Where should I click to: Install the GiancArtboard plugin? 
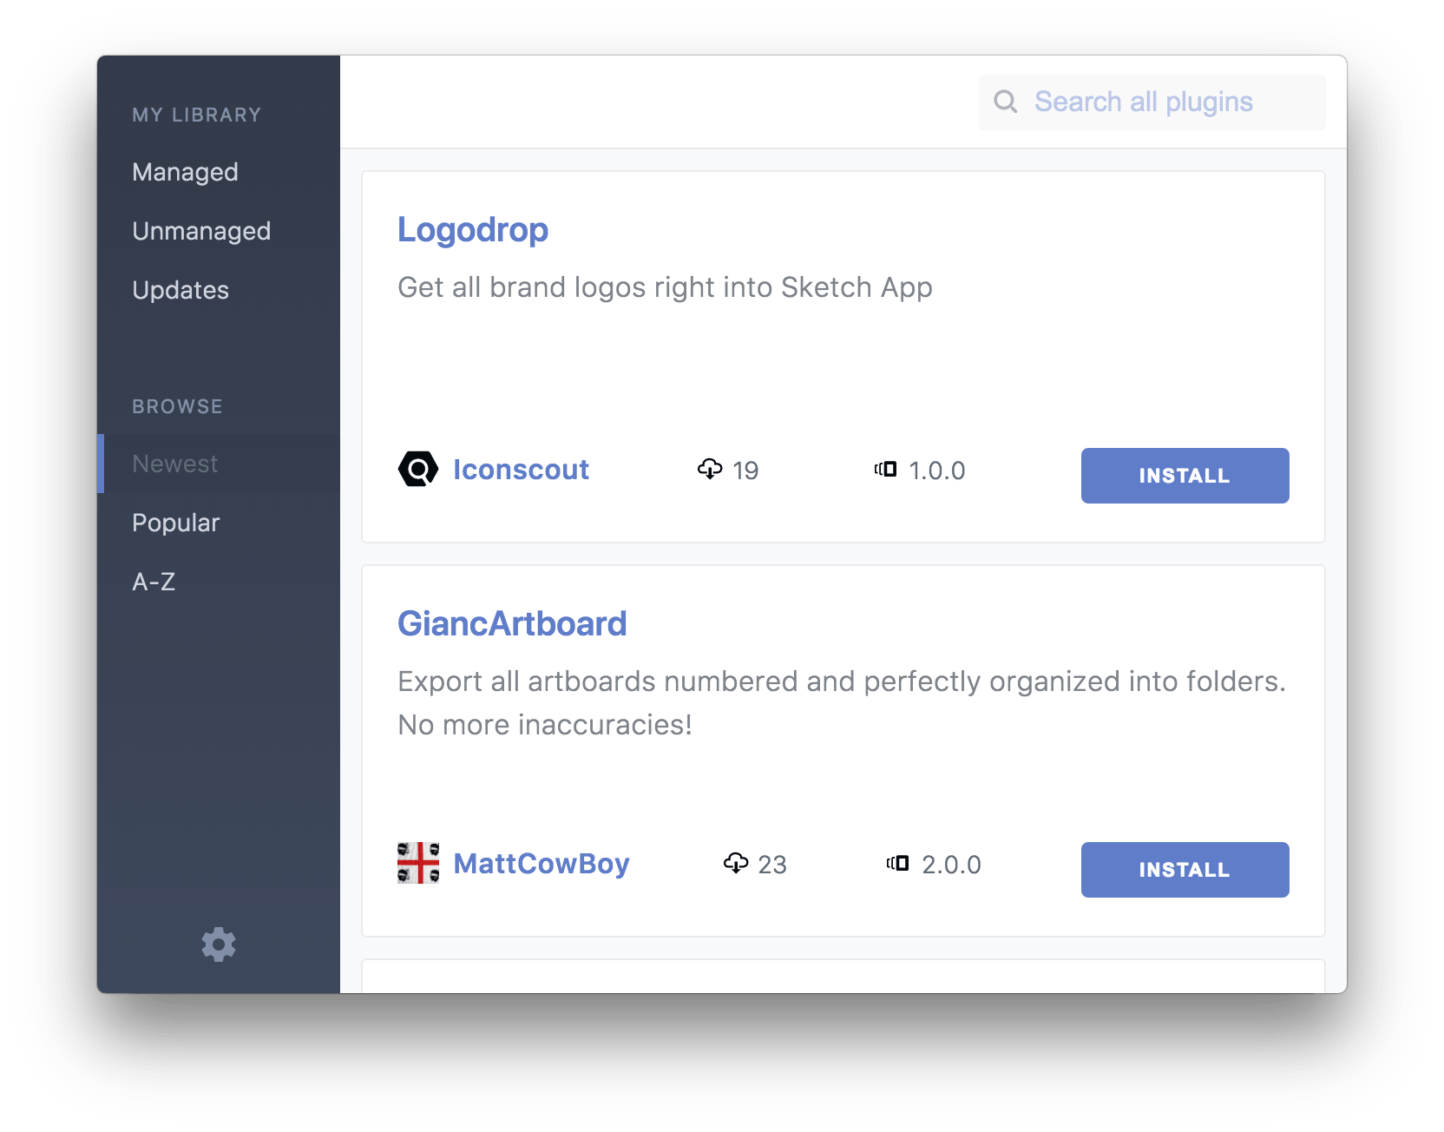(1185, 870)
